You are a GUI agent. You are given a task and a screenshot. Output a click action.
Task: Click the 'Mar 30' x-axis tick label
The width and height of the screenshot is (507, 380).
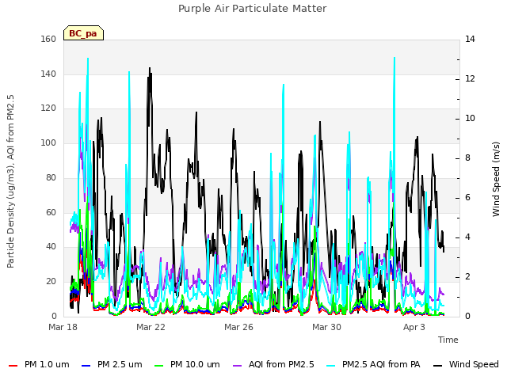(326, 327)
